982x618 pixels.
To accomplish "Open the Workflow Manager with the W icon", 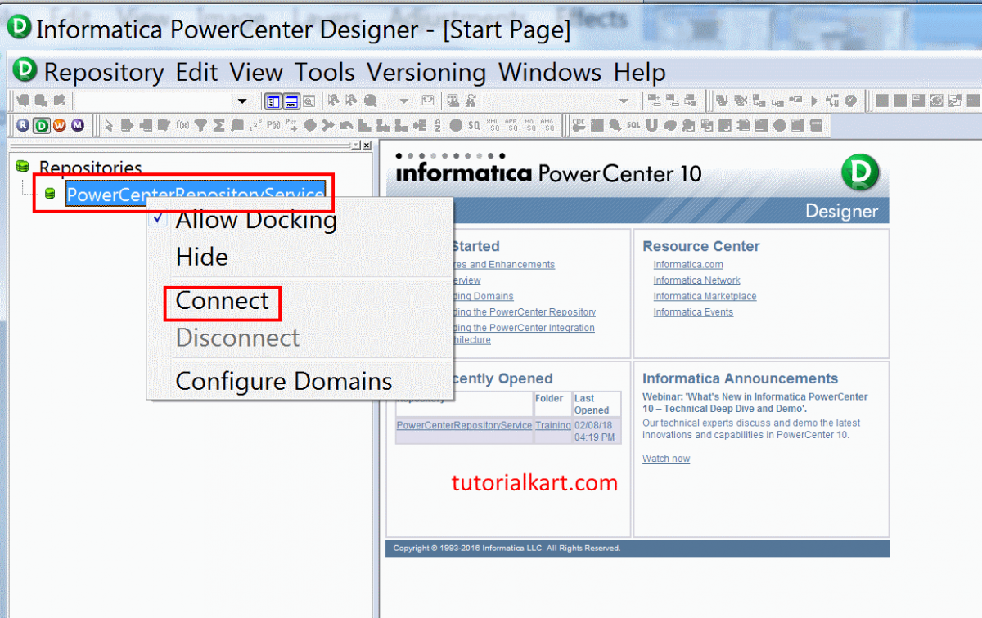I will pyautogui.click(x=59, y=125).
